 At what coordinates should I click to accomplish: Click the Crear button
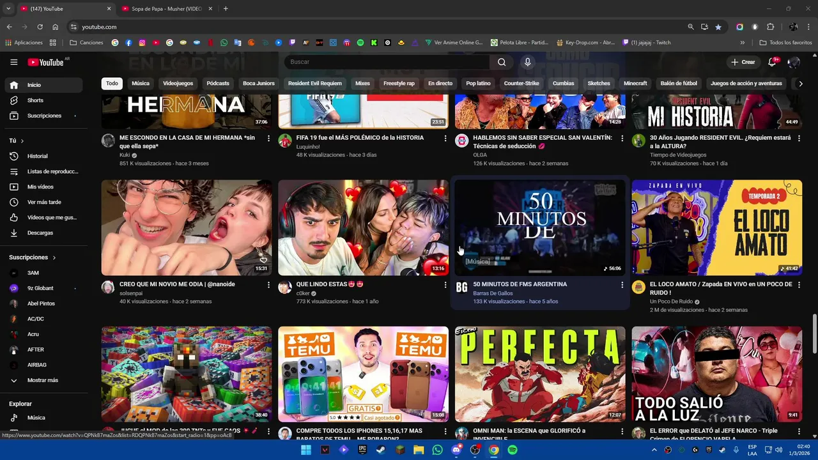pos(743,62)
